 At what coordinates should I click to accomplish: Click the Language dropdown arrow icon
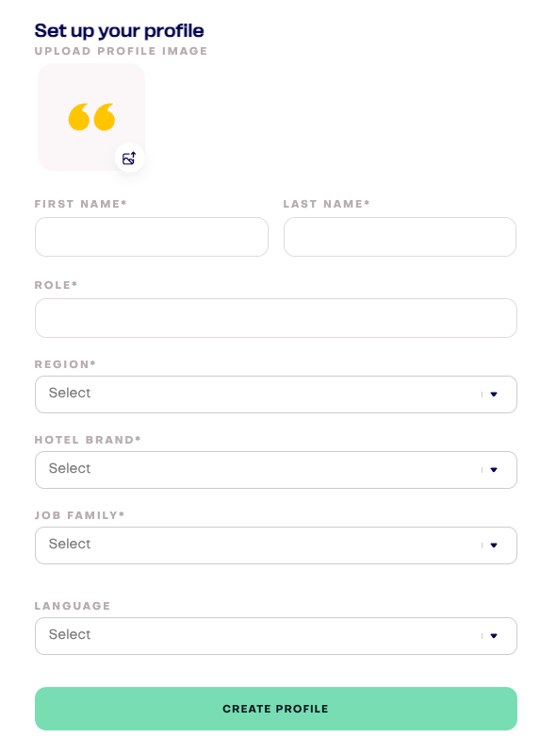(494, 636)
